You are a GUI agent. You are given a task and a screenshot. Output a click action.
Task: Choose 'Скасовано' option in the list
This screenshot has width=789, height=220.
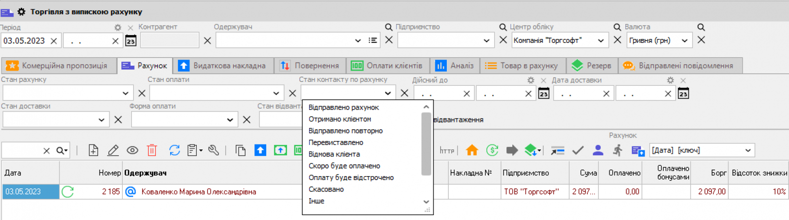point(326,189)
